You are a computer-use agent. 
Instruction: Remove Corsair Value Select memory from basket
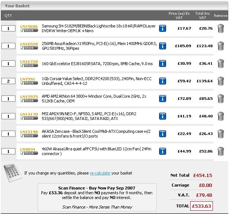coord(221,81)
